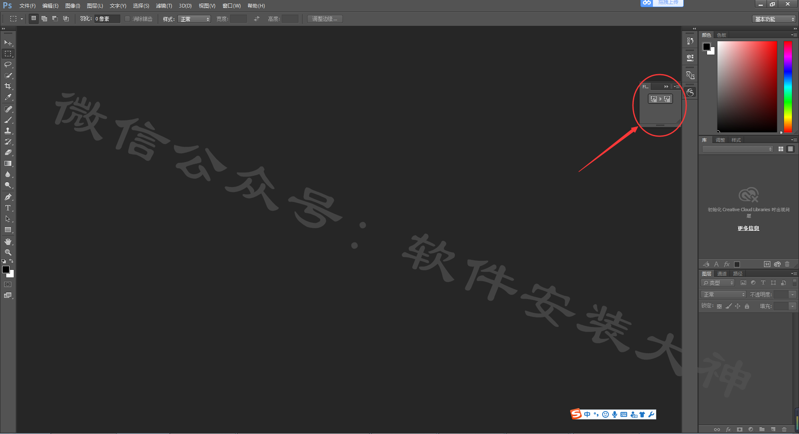Switch to the 色板 tab

click(x=722, y=35)
